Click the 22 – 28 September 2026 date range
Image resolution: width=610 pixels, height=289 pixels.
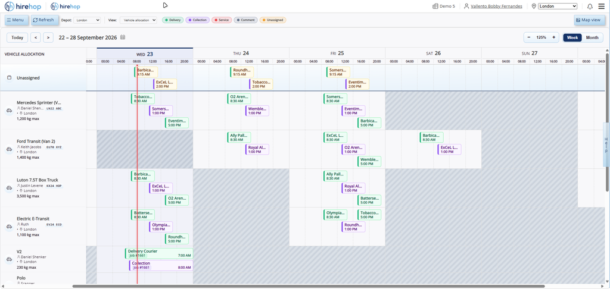pyautogui.click(x=88, y=37)
